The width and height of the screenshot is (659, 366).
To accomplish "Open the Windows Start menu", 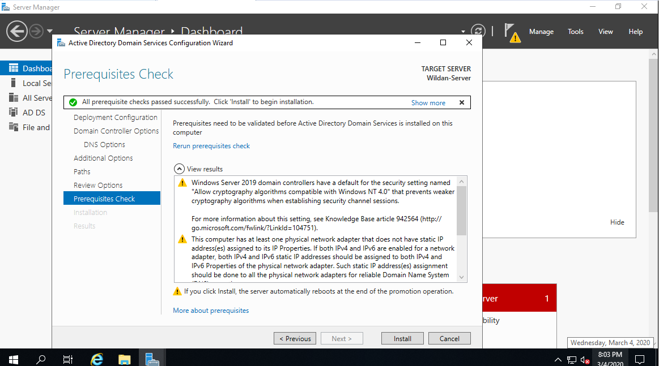I will (x=14, y=359).
